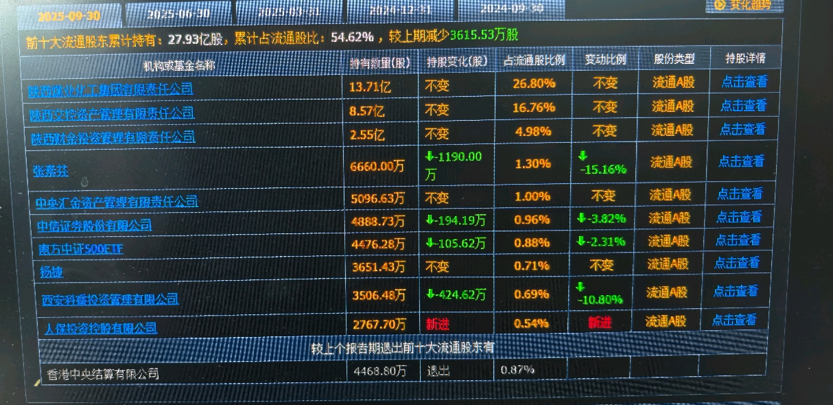Click the 持股变化(股) column header

click(x=457, y=61)
